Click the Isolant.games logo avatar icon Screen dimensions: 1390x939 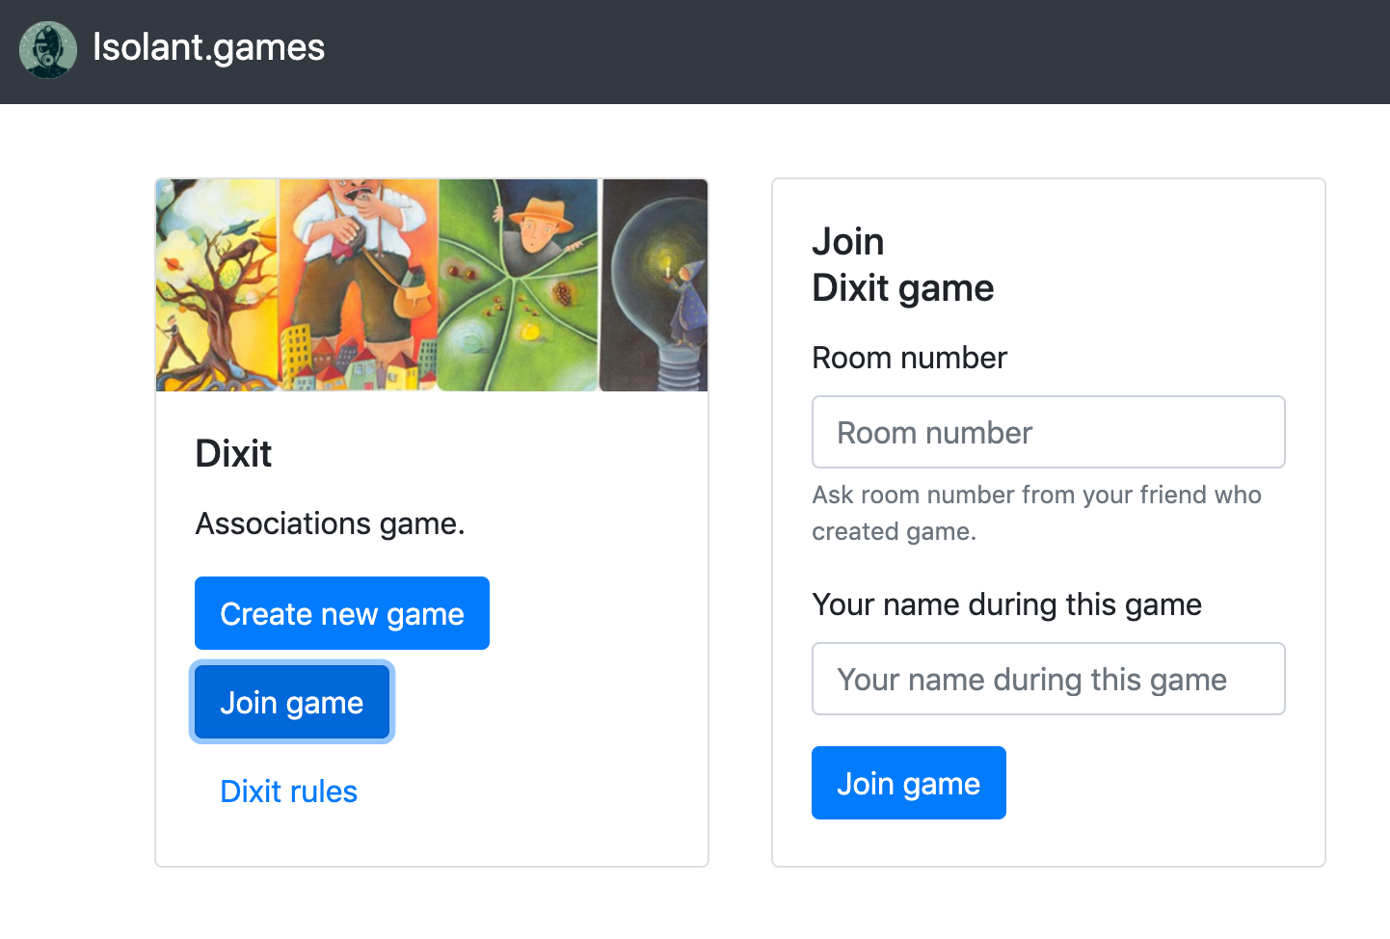[48, 49]
